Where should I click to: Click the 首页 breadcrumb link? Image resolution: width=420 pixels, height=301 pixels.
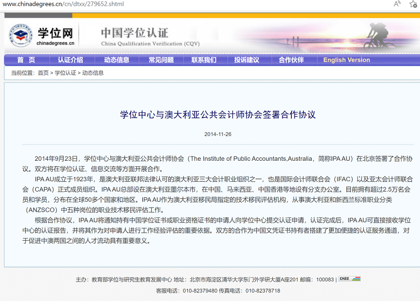point(43,73)
